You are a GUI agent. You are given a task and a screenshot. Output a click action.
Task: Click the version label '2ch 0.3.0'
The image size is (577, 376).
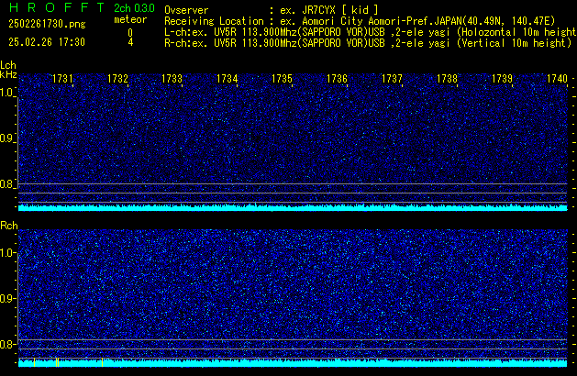point(134,8)
